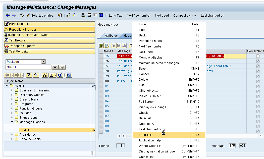Viewport: 264px width, 159px height.
Task: Click the Next free number button
Action: pyautogui.click(x=139, y=15)
